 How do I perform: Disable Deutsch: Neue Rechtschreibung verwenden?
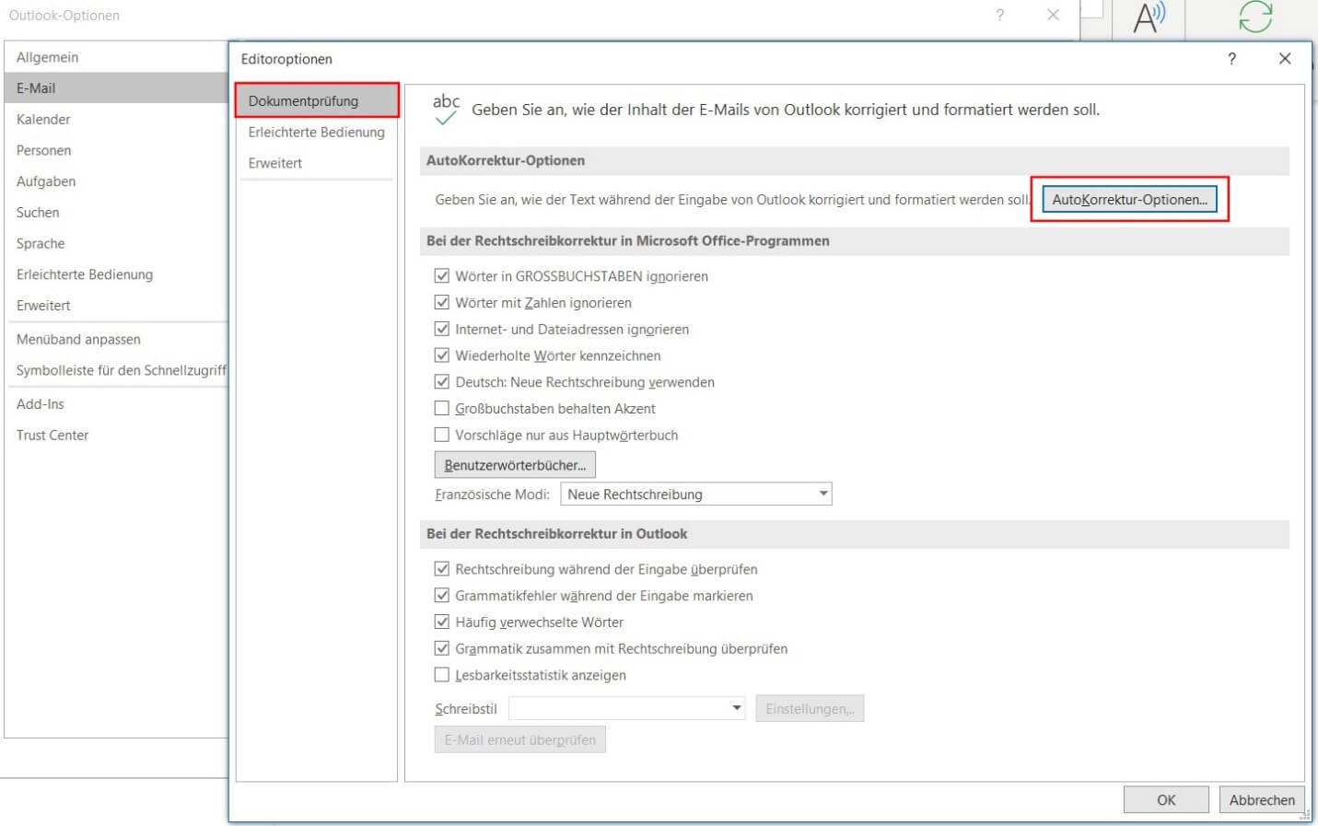click(442, 381)
